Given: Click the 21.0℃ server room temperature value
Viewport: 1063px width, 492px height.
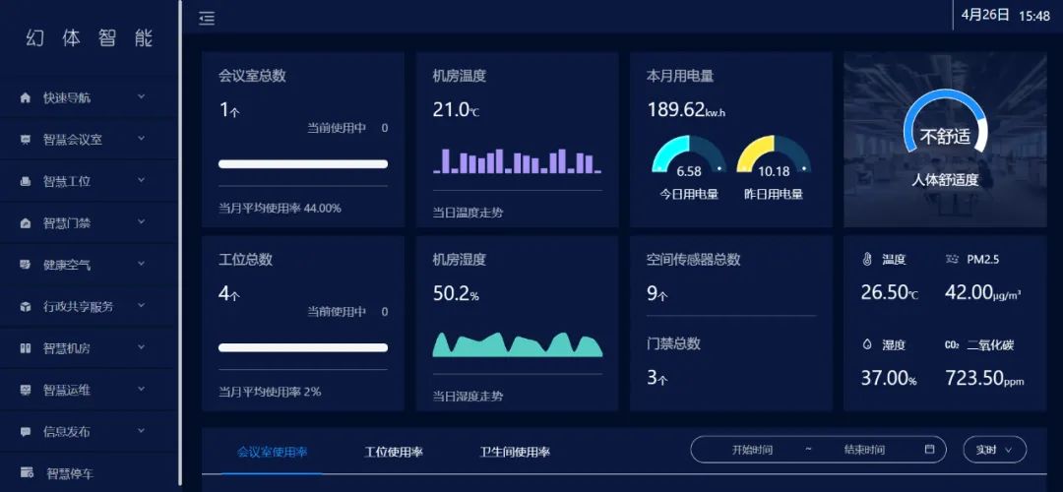Looking at the screenshot, I should pos(456,110).
